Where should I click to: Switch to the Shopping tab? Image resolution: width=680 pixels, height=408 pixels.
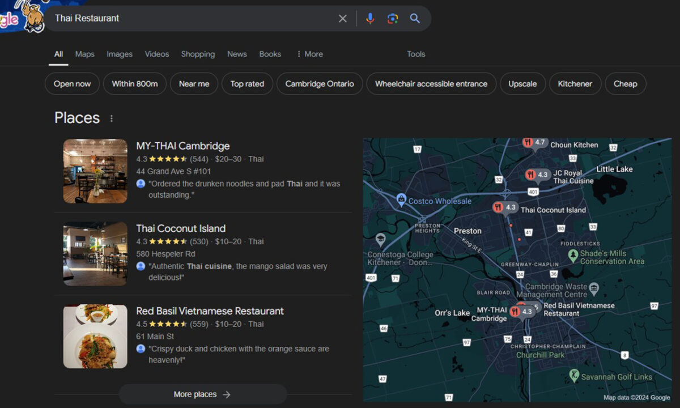tap(198, 54)
